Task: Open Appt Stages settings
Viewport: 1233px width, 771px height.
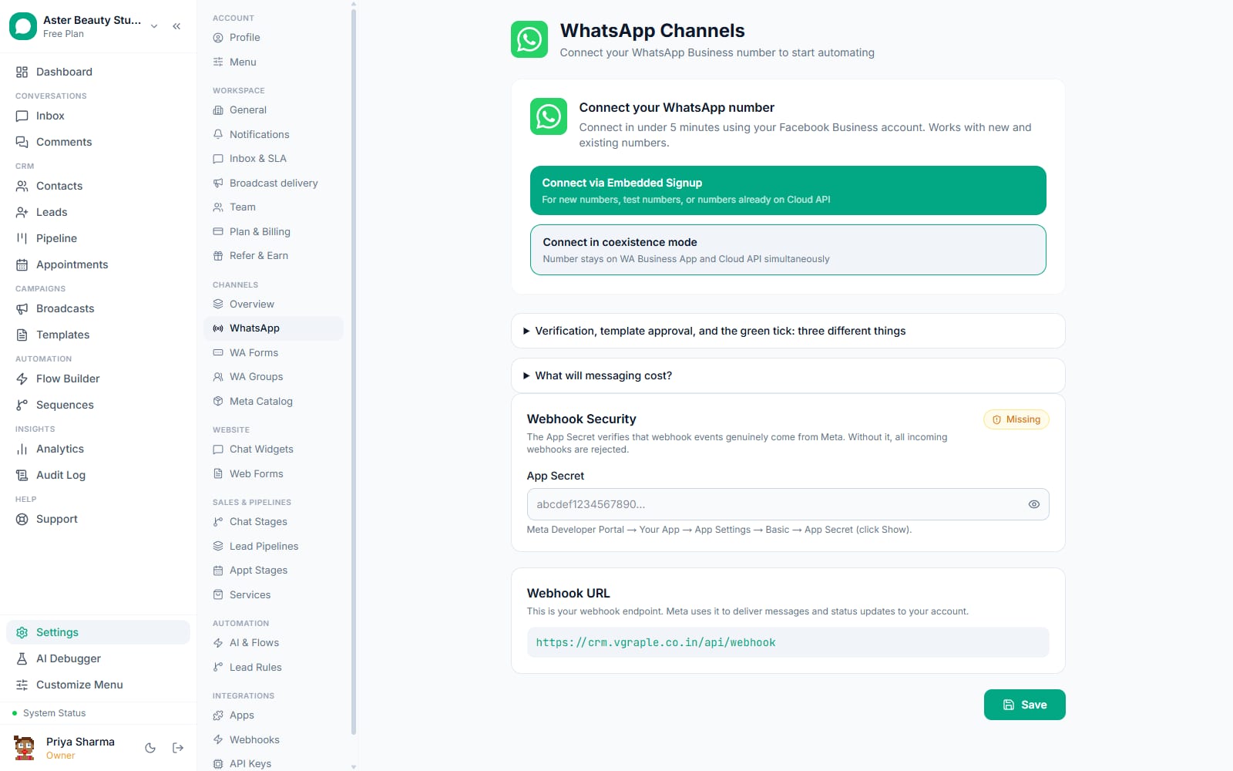Action: click(x=274, y=571)
